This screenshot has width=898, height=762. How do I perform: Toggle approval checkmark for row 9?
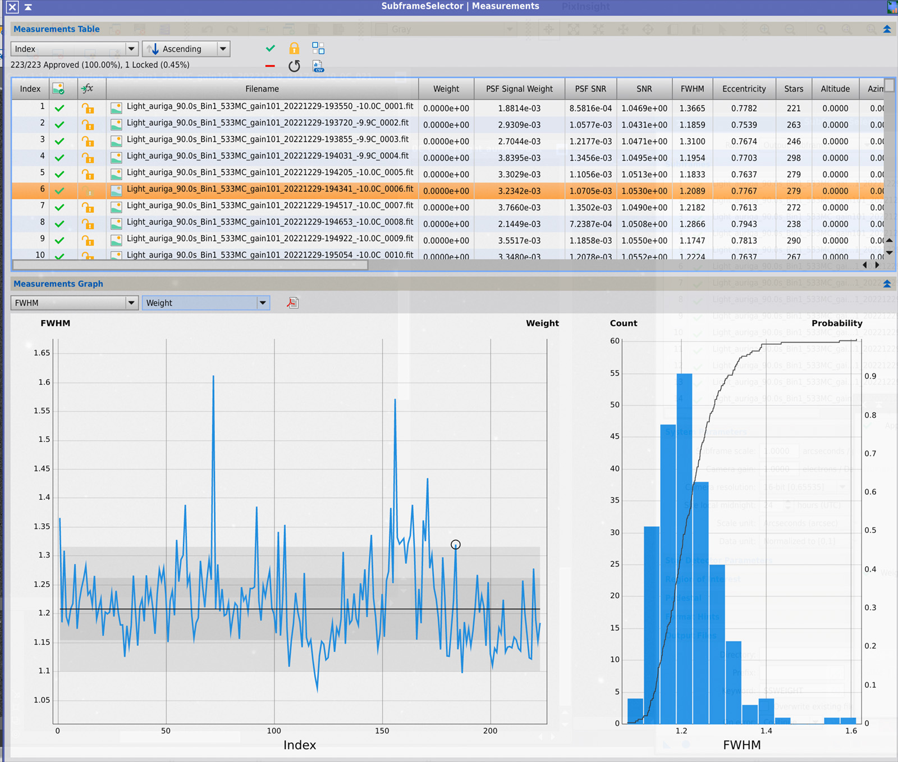(59, 241)
